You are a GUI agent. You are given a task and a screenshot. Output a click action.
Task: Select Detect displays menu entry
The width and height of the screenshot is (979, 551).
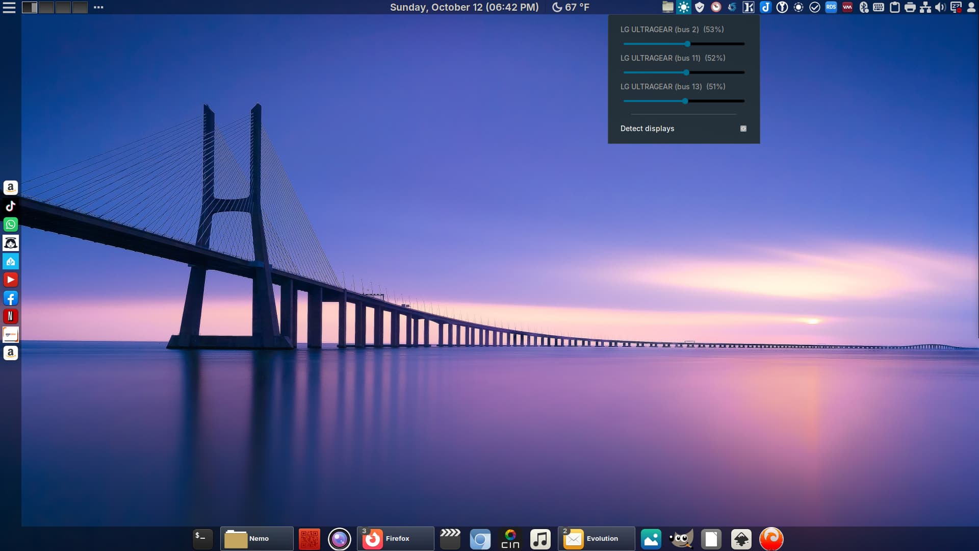[647, 129]
